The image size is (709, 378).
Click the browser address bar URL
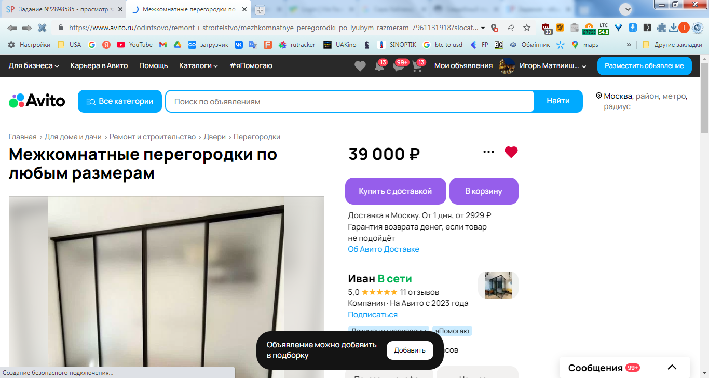(x=273, y=28)
